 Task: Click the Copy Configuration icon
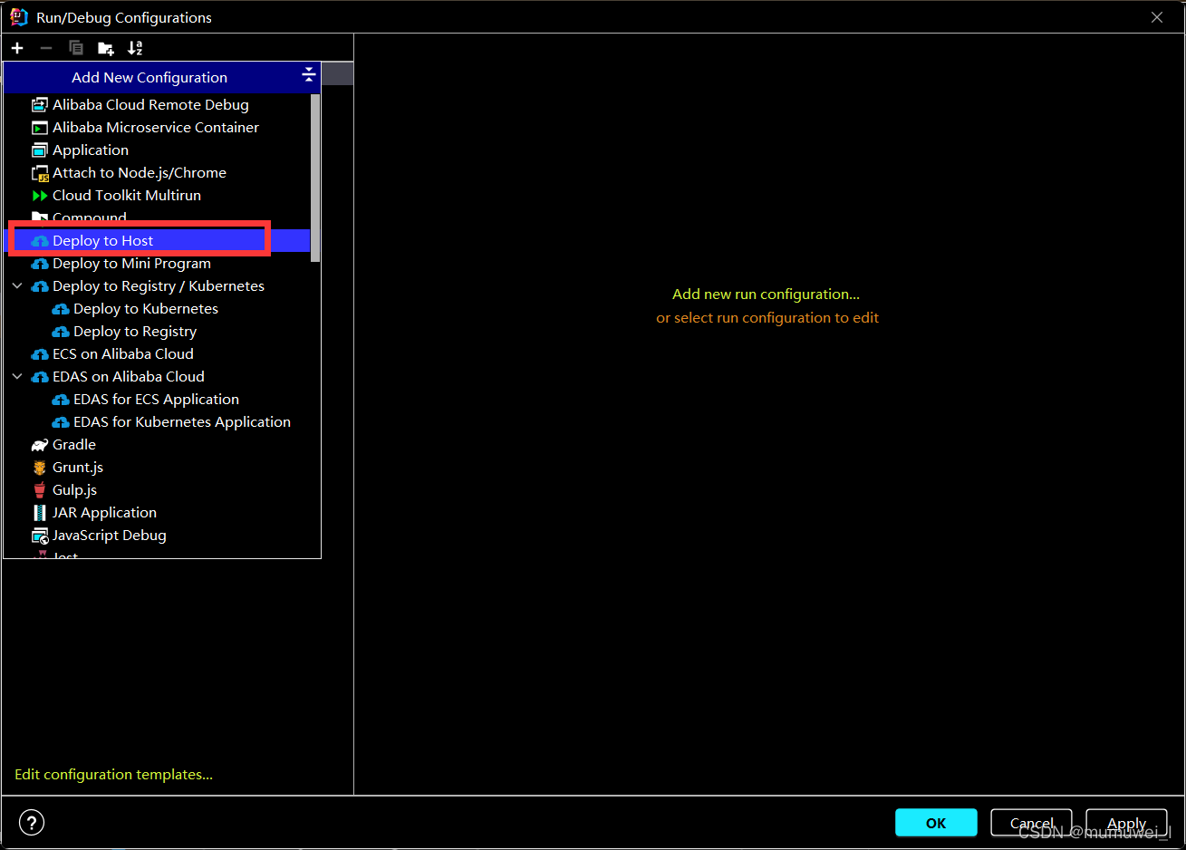76,48
